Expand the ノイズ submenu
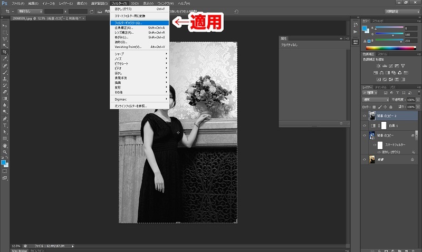Viewport: 422px width, 252px height. 140,59
